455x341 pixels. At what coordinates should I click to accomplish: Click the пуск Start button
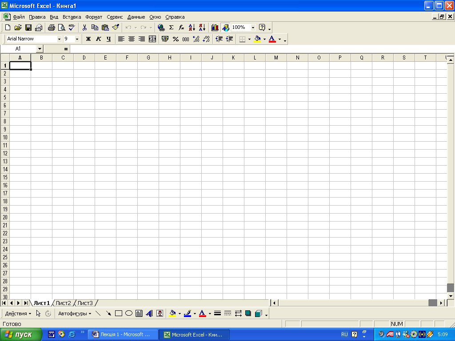[x=21, y=335]
